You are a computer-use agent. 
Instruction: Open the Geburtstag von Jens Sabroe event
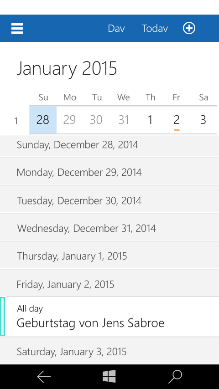[x=109, y=317]
